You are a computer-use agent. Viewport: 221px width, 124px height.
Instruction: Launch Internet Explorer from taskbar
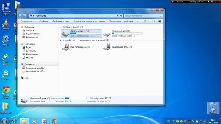(x=14, y=121)
